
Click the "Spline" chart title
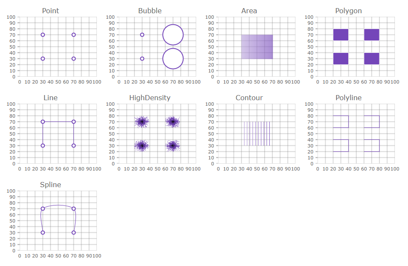(50, 185)
